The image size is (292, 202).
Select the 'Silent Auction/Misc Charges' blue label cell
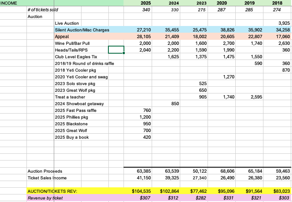82,30
